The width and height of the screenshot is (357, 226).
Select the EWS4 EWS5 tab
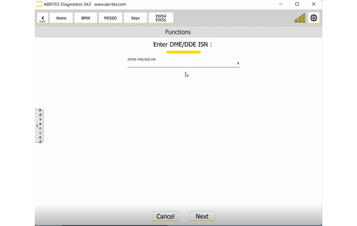[x=160, y=18]
